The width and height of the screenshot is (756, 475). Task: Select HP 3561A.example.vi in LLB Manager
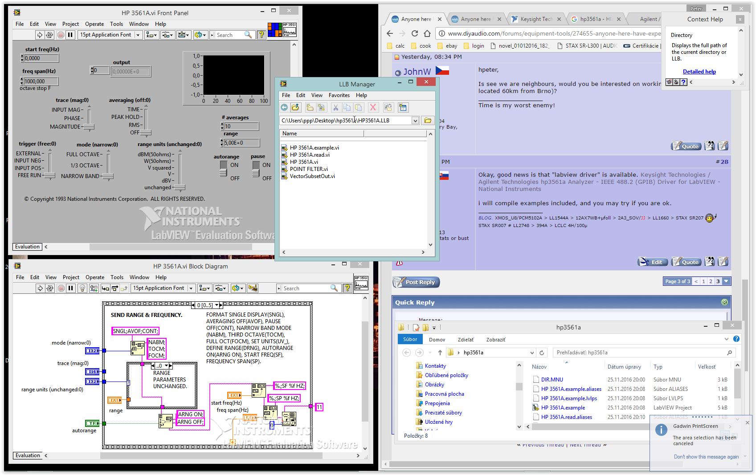(315, 148)
